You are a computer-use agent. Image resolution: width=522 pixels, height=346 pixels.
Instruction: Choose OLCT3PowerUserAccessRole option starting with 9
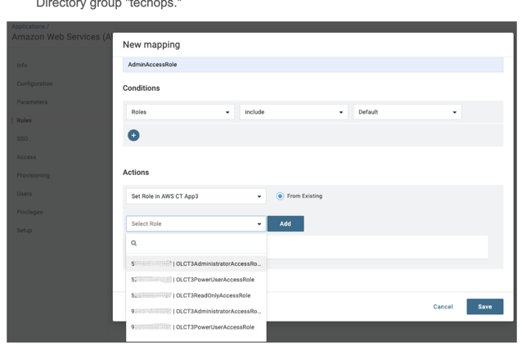196,327
